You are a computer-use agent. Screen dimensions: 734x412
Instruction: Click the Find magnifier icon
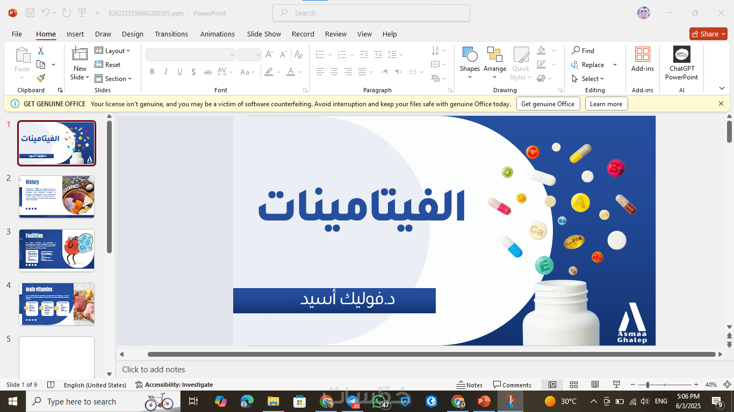coord(575,50)
